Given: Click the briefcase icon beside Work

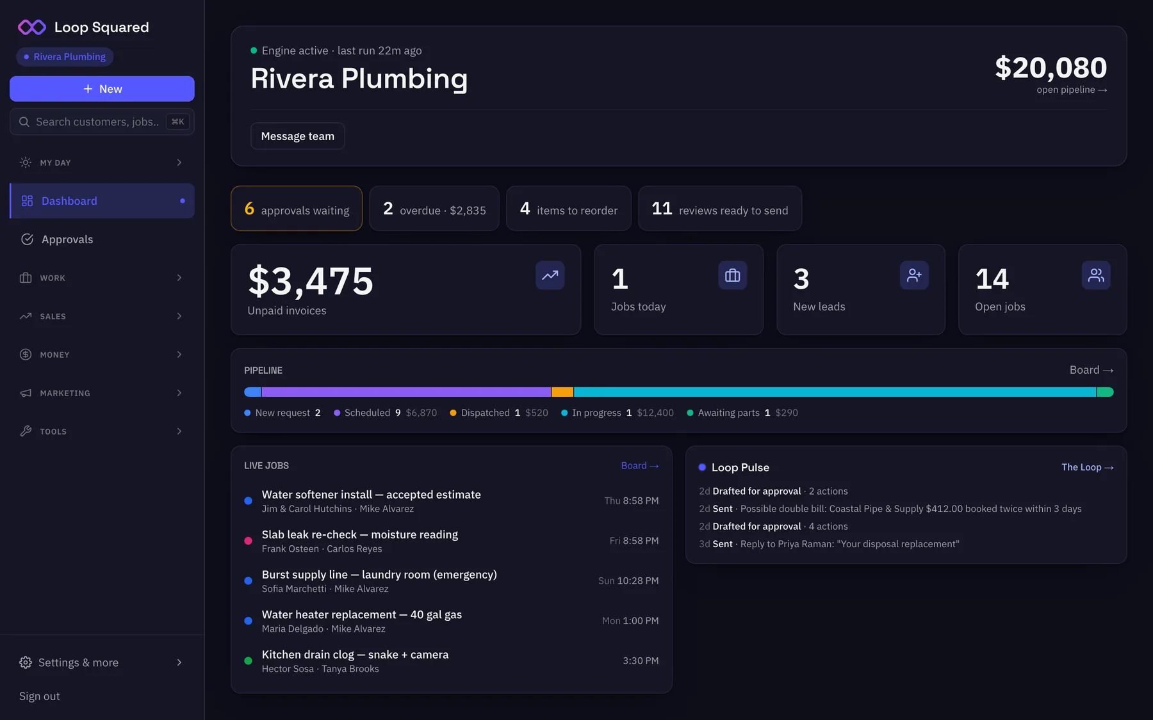Looking at the screenshot, I should 26,278.
